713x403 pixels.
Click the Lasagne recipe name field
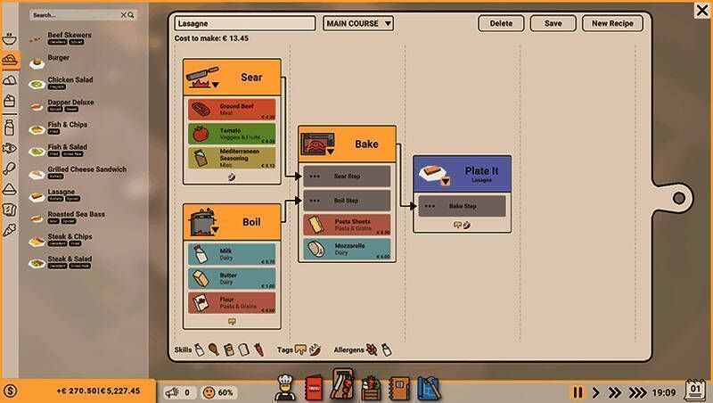pos(244,23)
